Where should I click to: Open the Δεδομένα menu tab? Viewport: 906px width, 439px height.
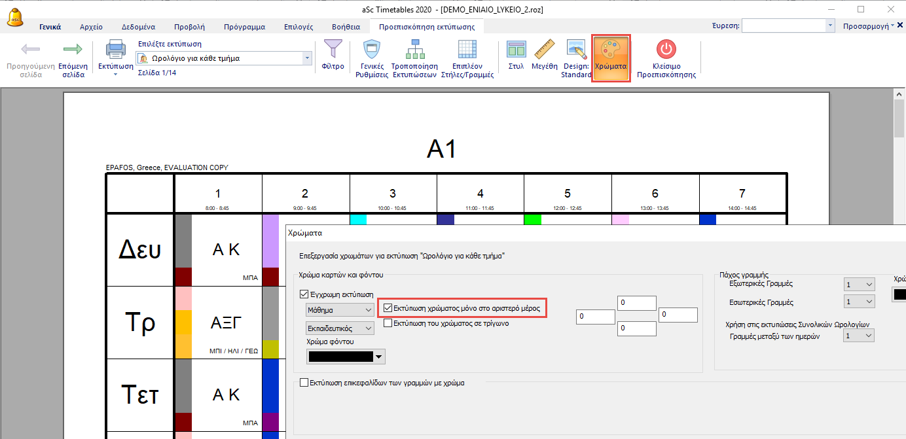(138, 27)
